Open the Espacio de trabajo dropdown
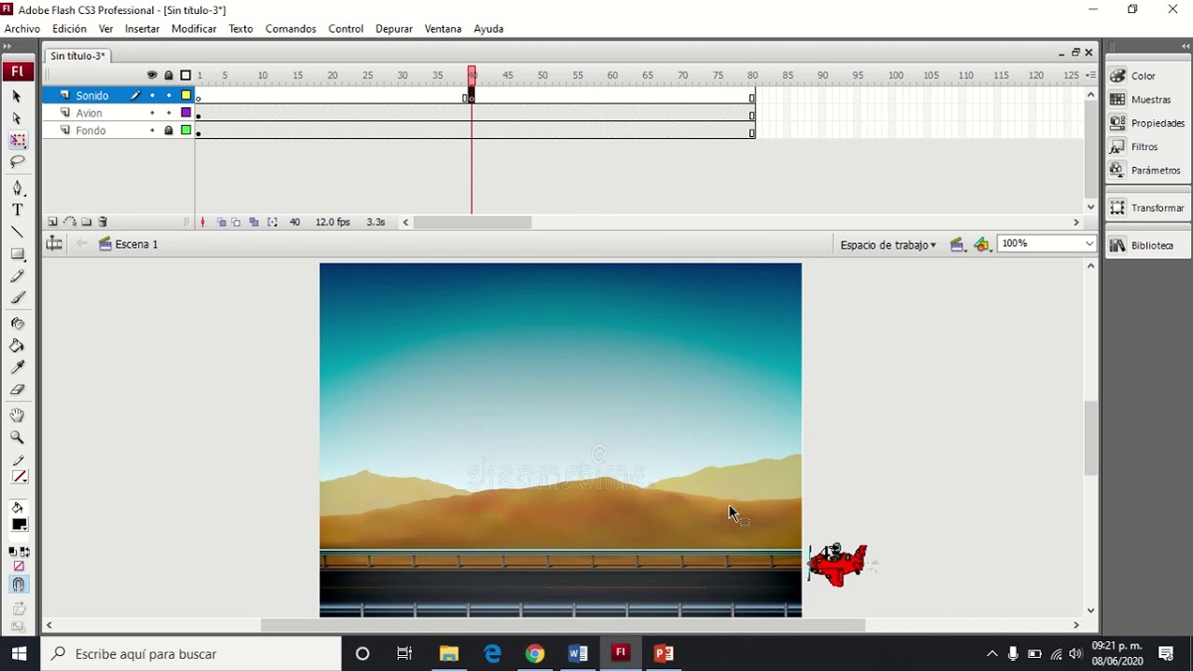The image size is (1193, 671). coord(888,245)
